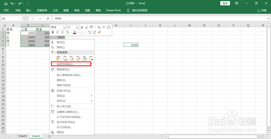
Task: Paste formatting only (percent brush icon)
Action: point(85,58)
